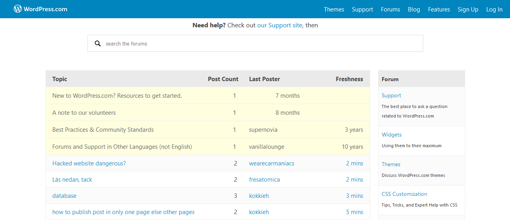Click the 'vanillalounge' last poster text
Viewport: 510px width, 220px height.
point(266,147)
